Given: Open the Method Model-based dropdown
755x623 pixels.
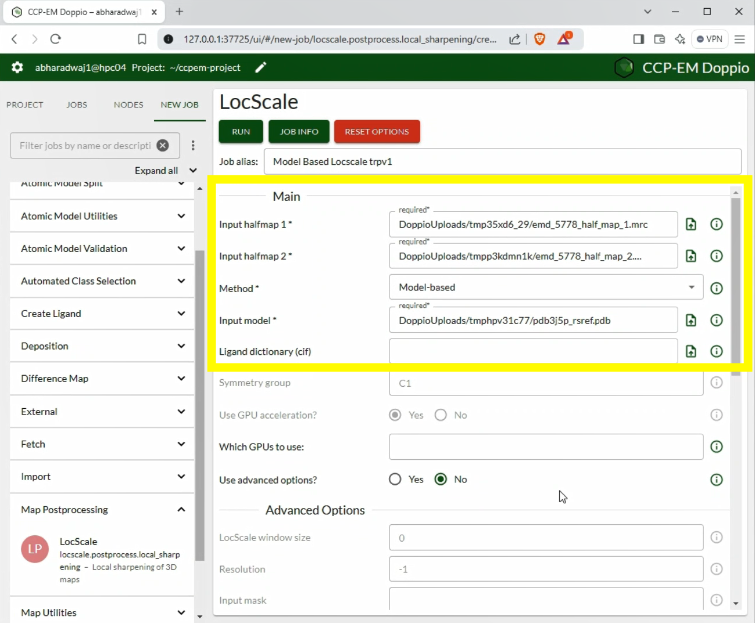Looking at the screenshot, I should coord(546,287).
